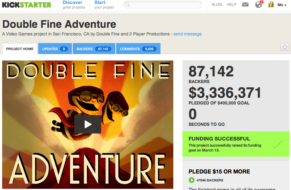Click the funding successful checkmark

pyautogui.click(x=278, y=144)
